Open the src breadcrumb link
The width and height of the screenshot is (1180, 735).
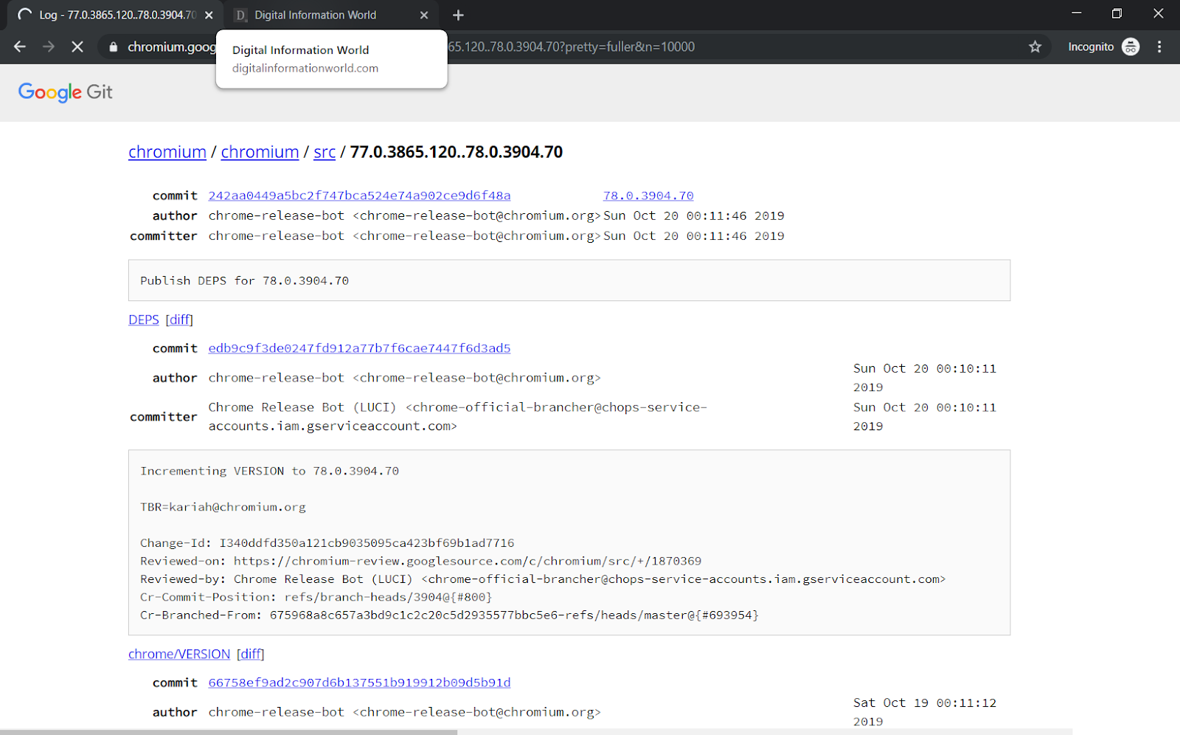tap(324, 152)
